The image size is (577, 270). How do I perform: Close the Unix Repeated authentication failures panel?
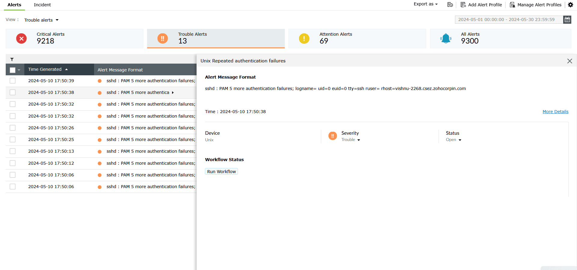[x=570, y=61]
